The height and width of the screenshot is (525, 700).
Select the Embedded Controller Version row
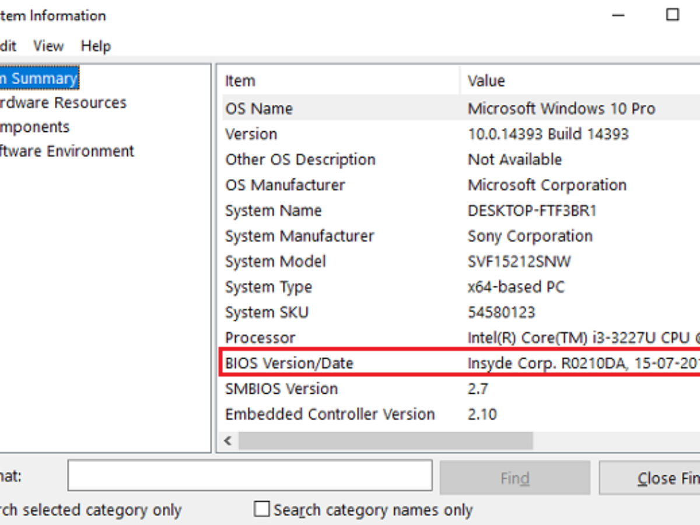click(330, 414)
